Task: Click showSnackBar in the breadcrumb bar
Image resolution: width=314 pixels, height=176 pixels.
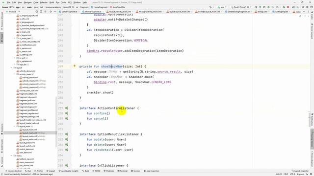Action: pos(118,7)
